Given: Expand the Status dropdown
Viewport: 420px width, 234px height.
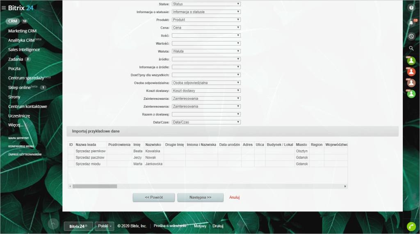Looking at the screenshot, I should click(206, 4).
